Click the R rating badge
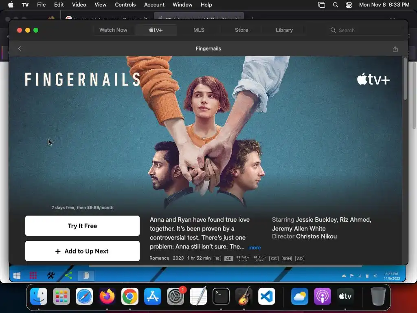The width and height of the screenshot is (417, 313). pyautogui.click(x=217, y=258)
